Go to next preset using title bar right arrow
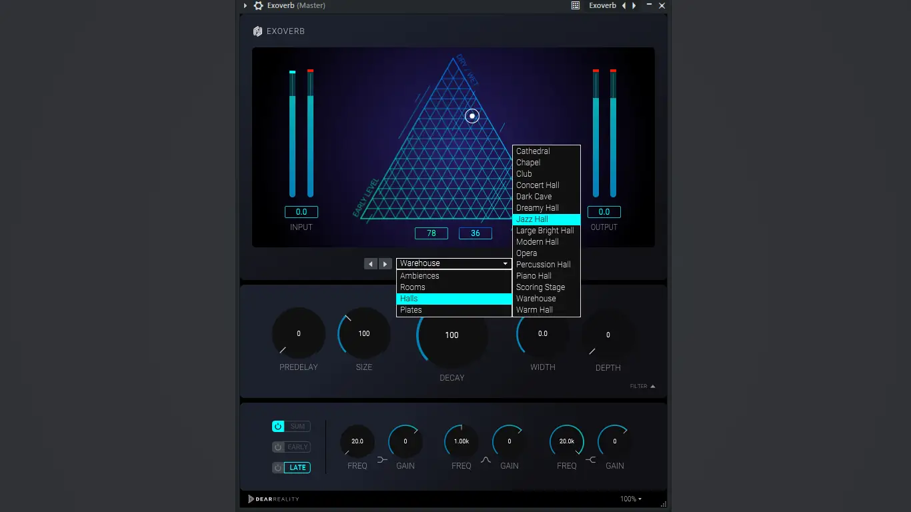The image size is (911, 512). click(634, 5)
